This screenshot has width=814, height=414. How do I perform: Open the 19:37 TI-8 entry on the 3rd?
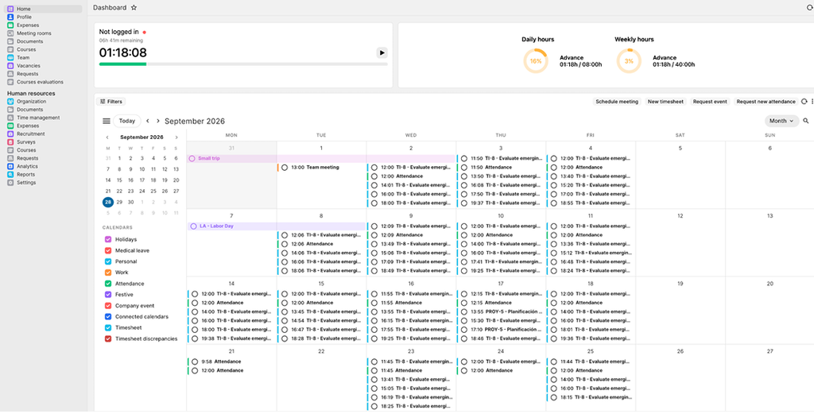tap(501, 203)
